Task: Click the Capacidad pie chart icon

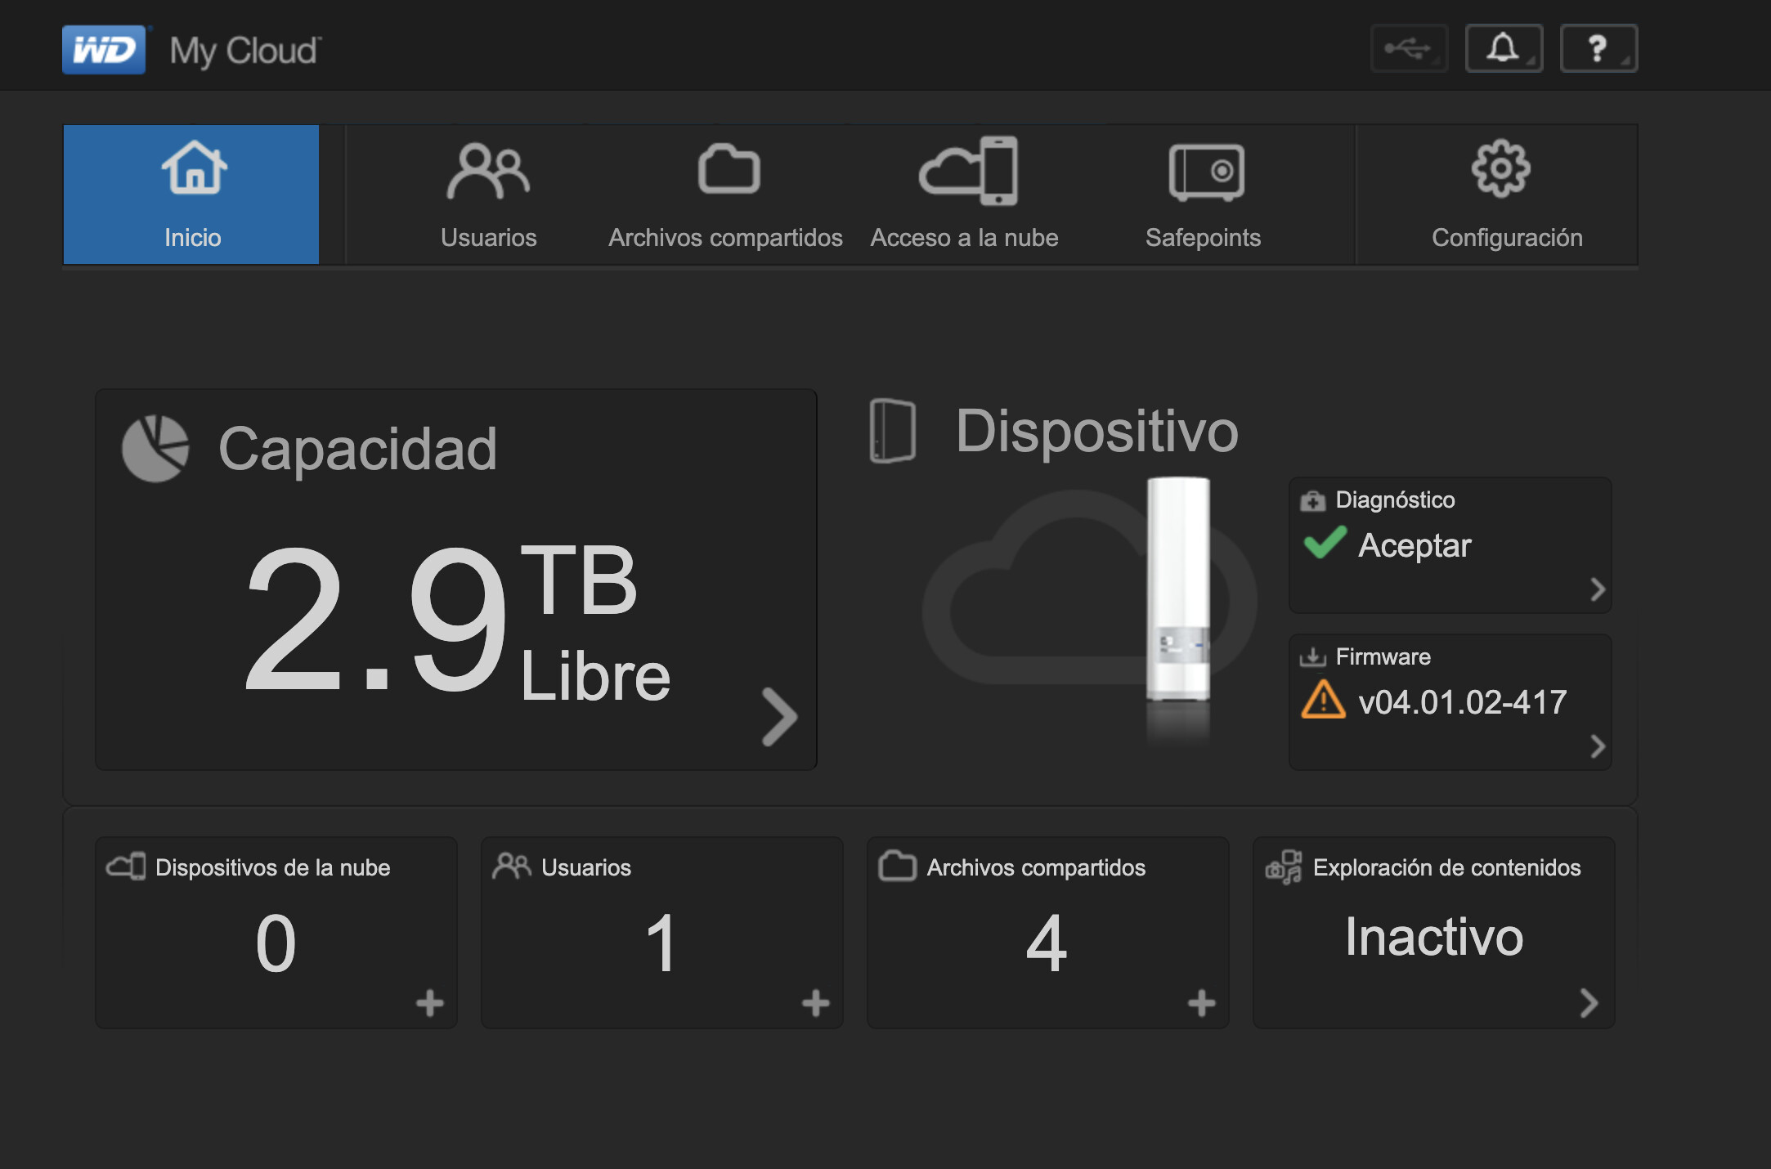Action: pos(155,449)
